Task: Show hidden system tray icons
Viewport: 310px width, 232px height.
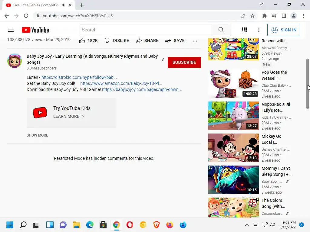Action: [x=247, y=224]
